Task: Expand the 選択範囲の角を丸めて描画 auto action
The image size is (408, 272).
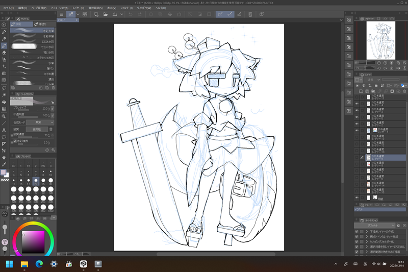Action: (367, 252)
